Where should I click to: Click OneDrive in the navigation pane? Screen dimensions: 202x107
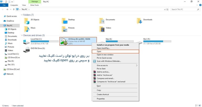10,21
